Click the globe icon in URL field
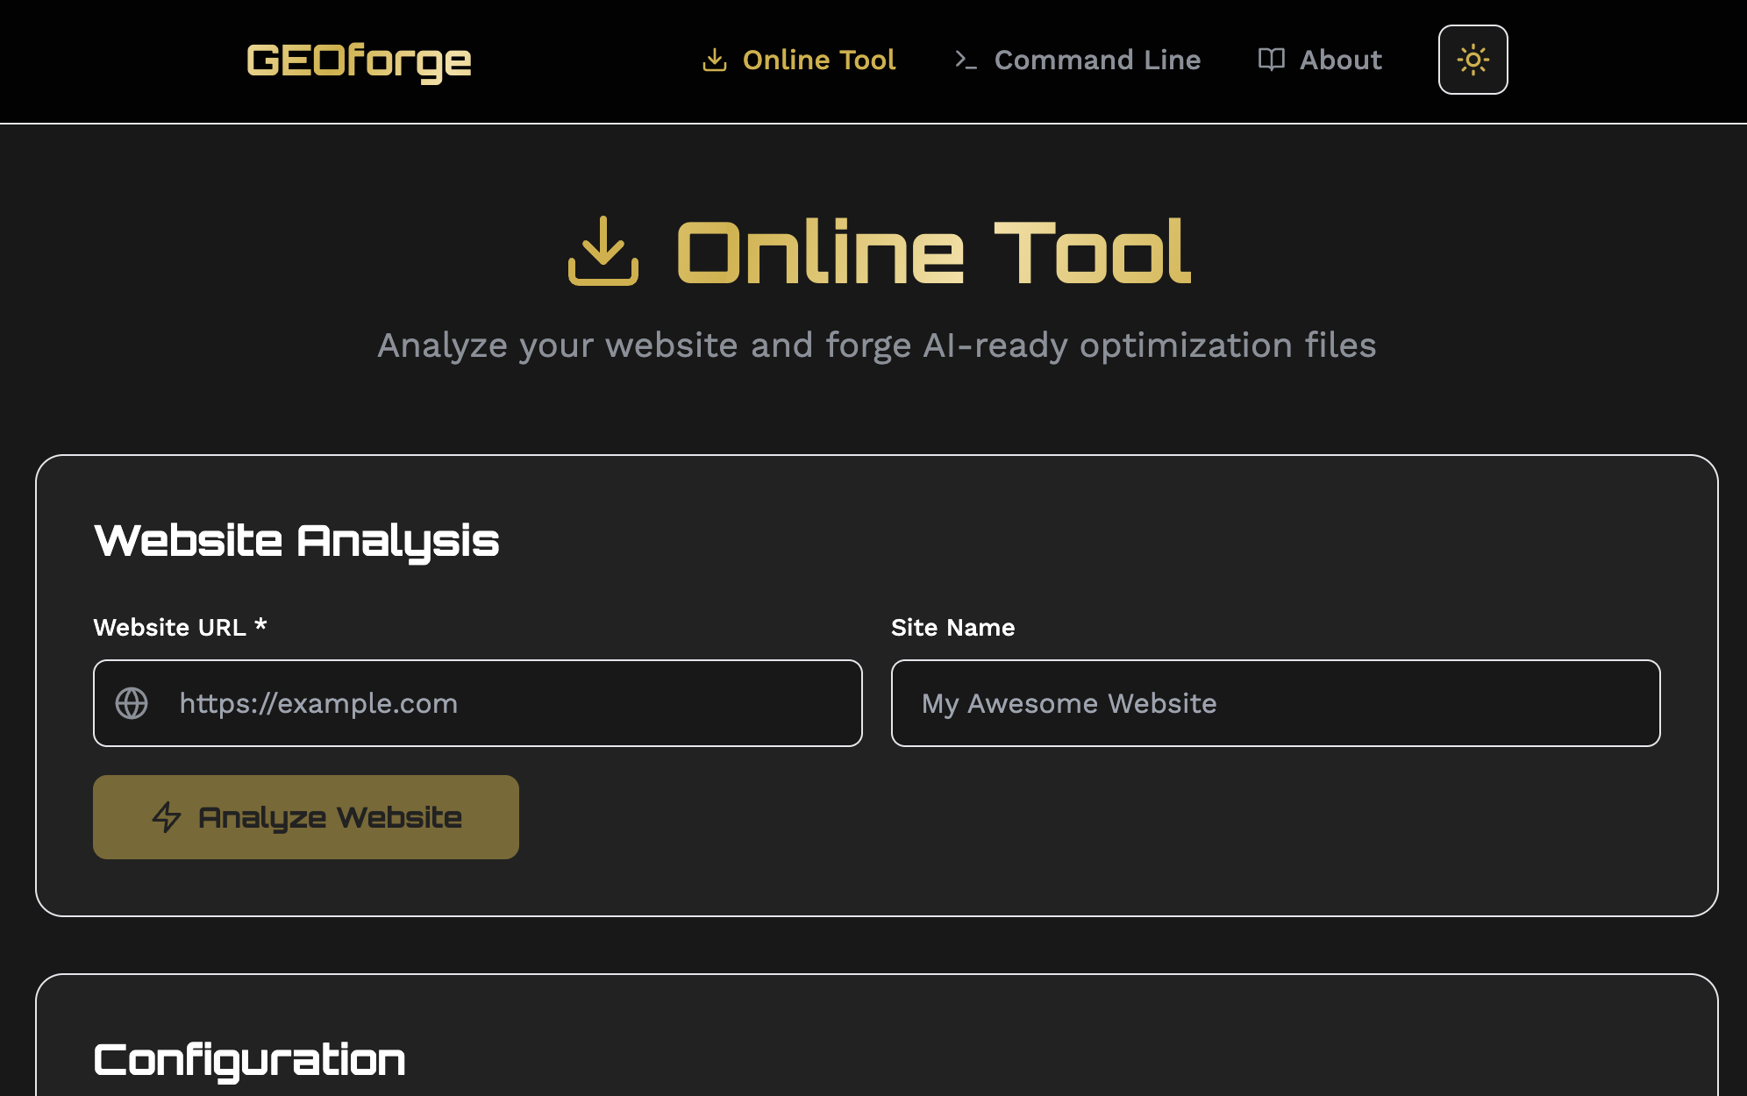This screenshot has width=1747, height=1096. (132, 703)
